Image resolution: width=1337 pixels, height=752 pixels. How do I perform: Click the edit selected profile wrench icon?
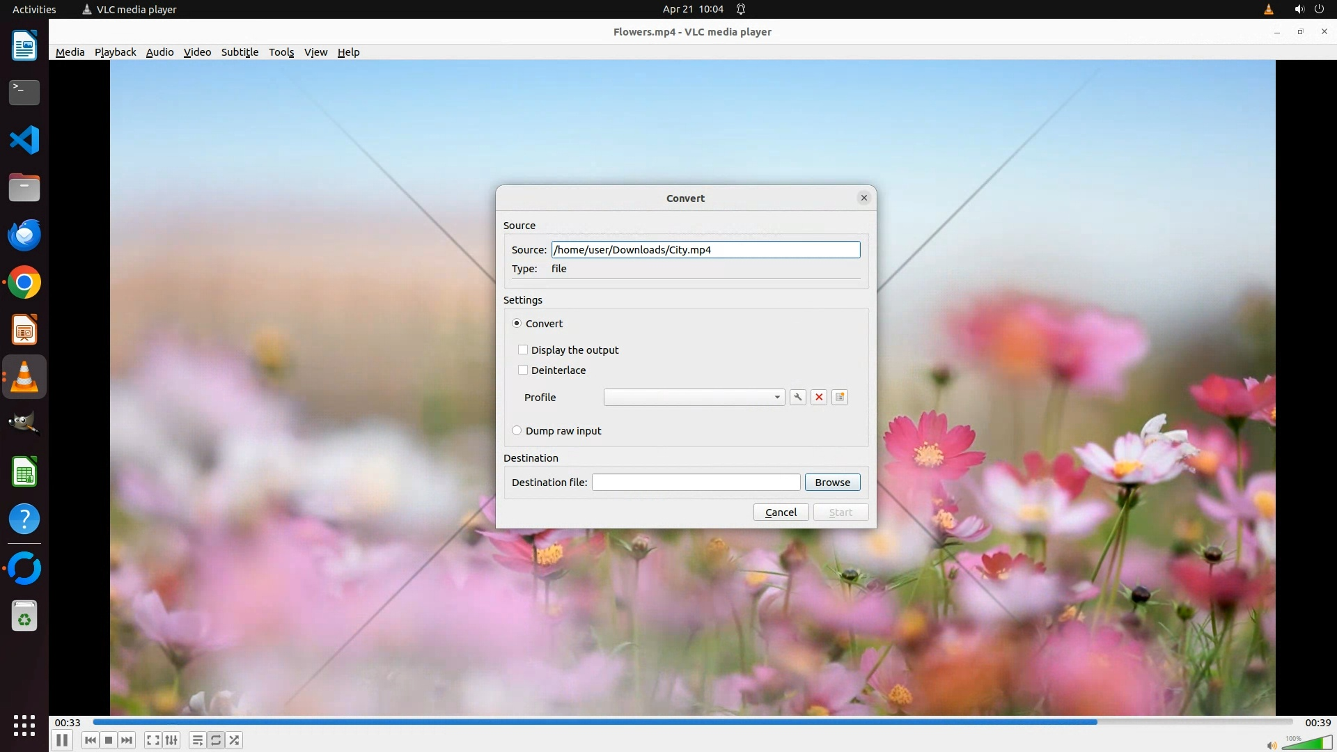pos(798,397)
